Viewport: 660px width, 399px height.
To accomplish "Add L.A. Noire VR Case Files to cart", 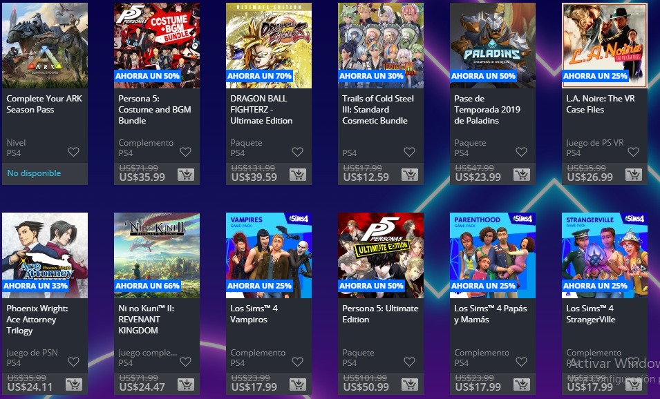I will tap(634, 174).
